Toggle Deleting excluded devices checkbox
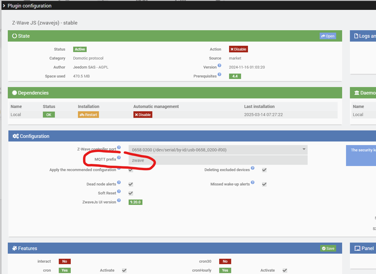This screenshot has width=376, height=274. point(264,170)
